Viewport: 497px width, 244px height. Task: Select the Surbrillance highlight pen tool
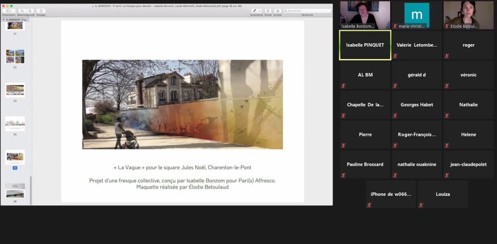[x=254, y=10]
